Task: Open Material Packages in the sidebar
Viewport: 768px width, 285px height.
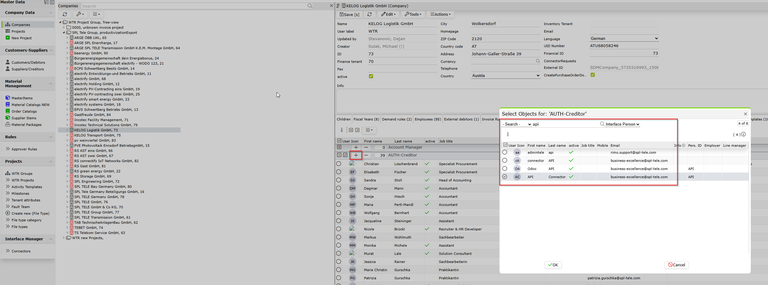Action: [x=27, y=125]
